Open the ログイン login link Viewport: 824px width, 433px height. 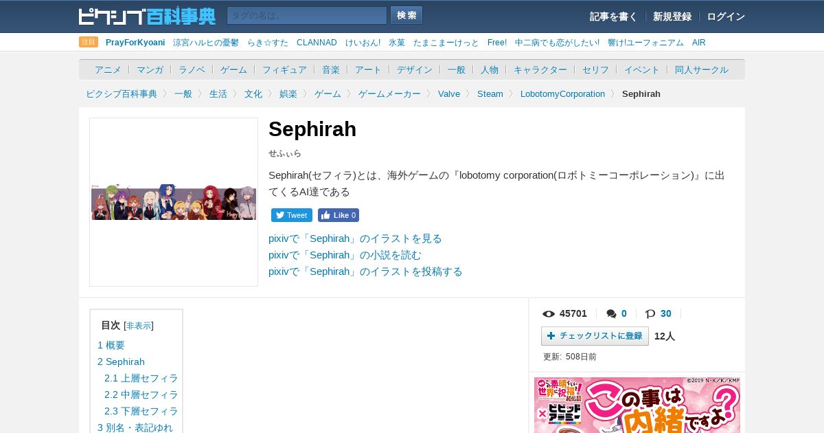pyautogui.click(x=726, y=16)
